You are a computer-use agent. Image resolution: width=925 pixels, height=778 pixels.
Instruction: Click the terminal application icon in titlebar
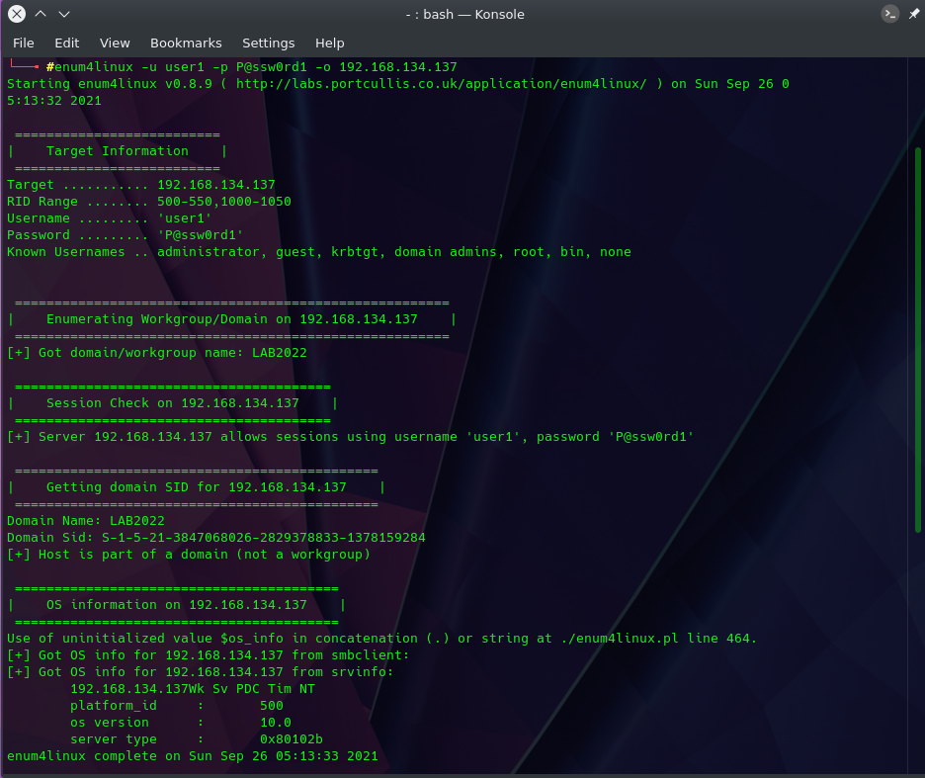click(x=889, y=14)
